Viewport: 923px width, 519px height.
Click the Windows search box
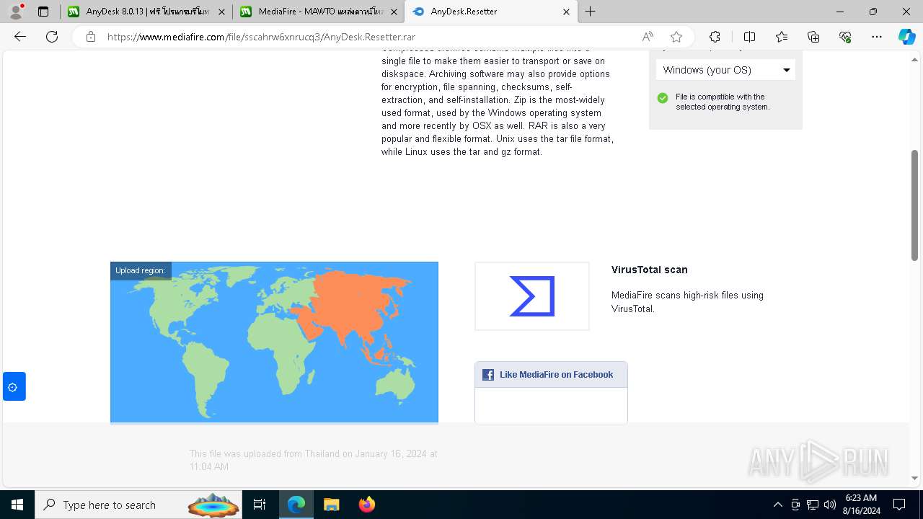click(140, 505)
